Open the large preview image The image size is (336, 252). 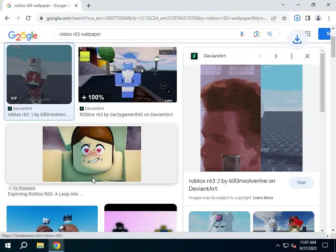251,118
